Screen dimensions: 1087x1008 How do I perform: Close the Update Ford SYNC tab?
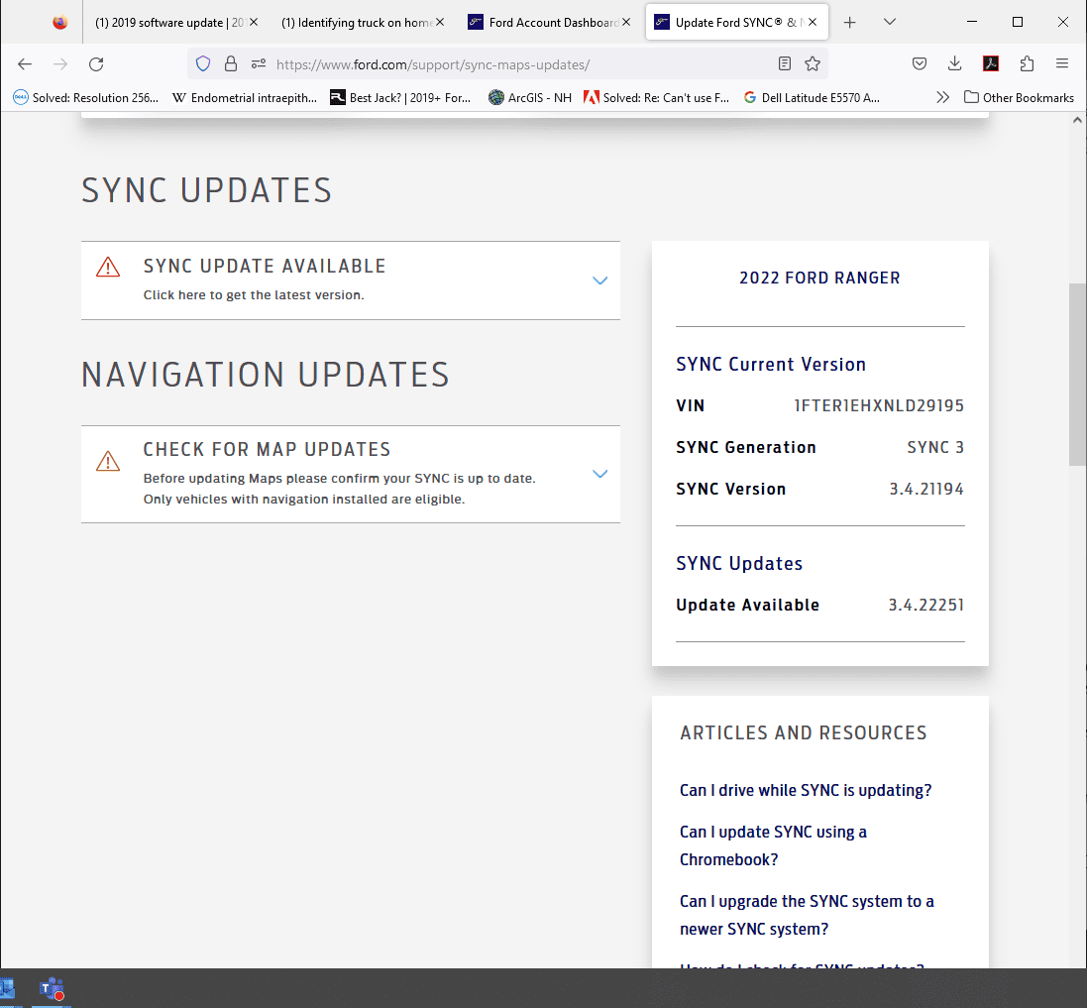coord(813,23)
